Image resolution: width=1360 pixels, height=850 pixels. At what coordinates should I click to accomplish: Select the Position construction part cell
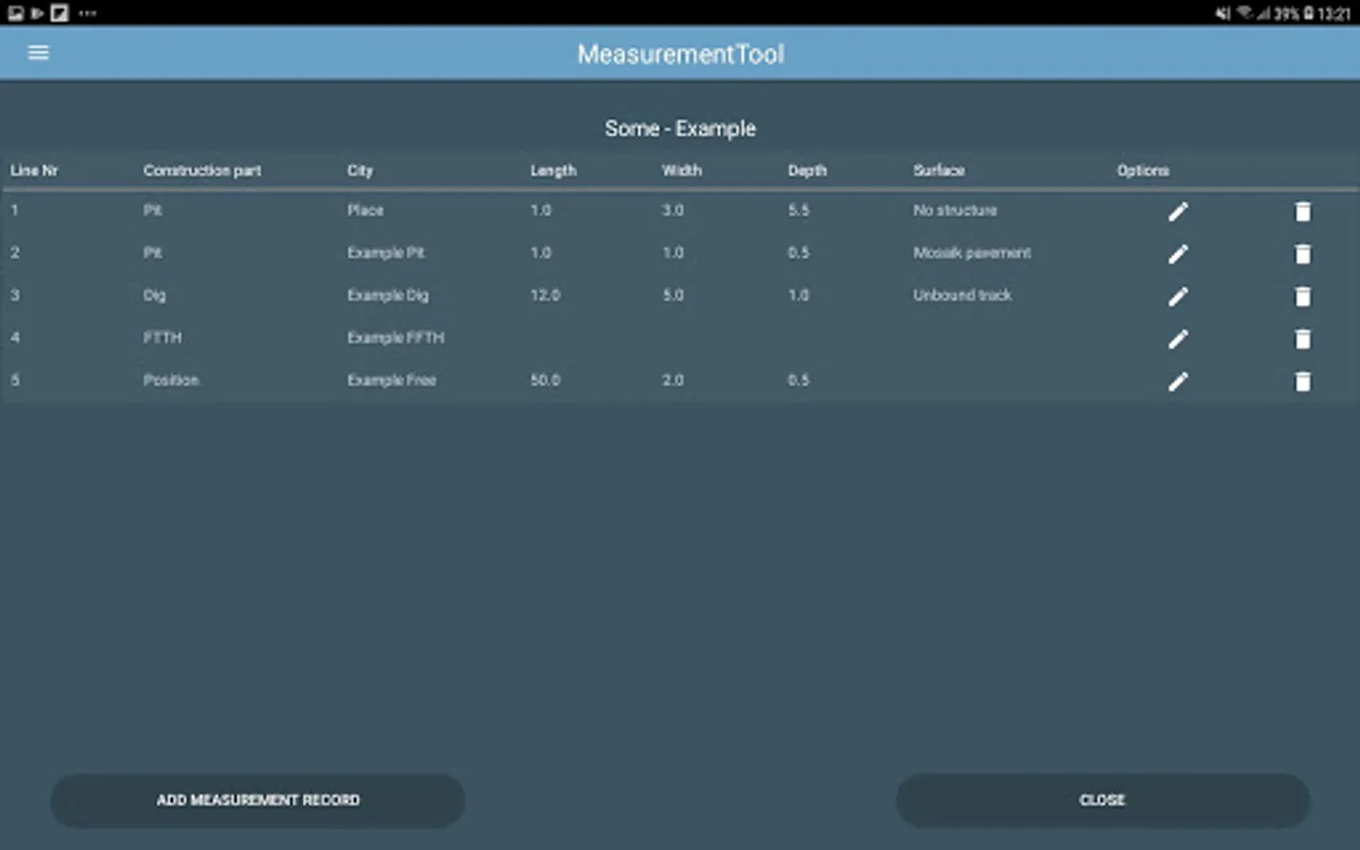[171, 381]
